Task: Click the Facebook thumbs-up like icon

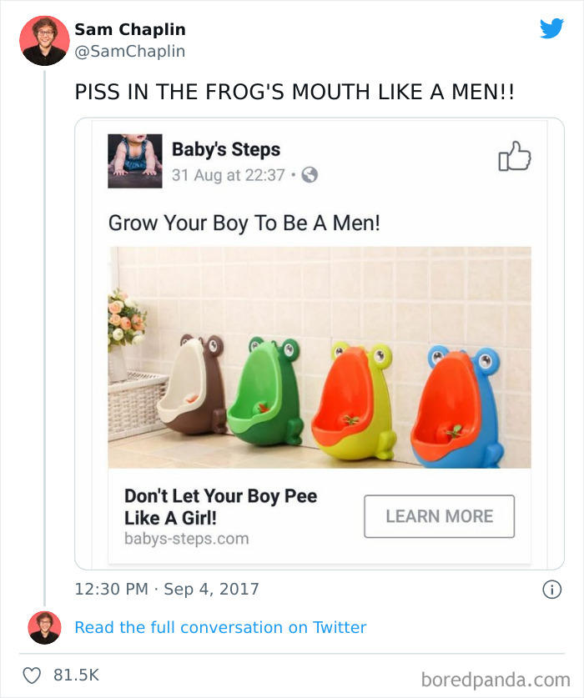Action: [514, 157]
